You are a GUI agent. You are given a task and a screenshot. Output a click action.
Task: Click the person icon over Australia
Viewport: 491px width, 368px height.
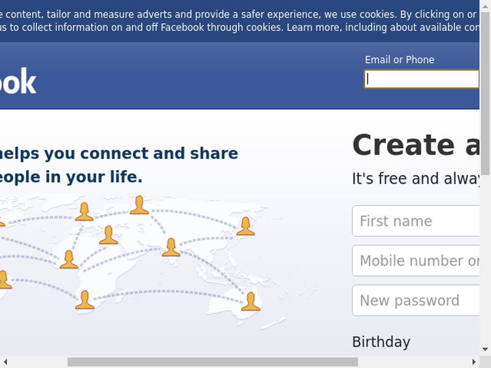[x=251, y=301]
